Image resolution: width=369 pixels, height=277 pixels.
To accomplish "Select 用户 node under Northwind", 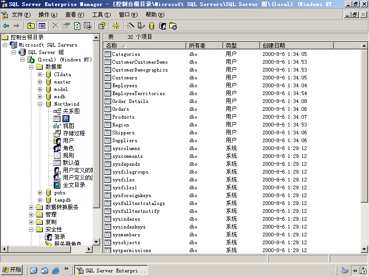I will click(x=68, y=141).
